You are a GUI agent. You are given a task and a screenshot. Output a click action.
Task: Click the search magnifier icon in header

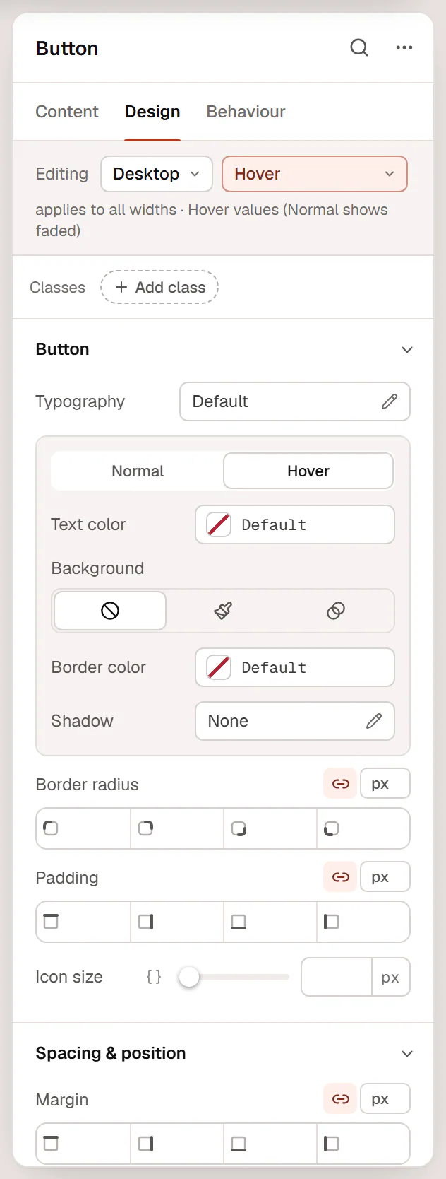[x=359, y=48]
